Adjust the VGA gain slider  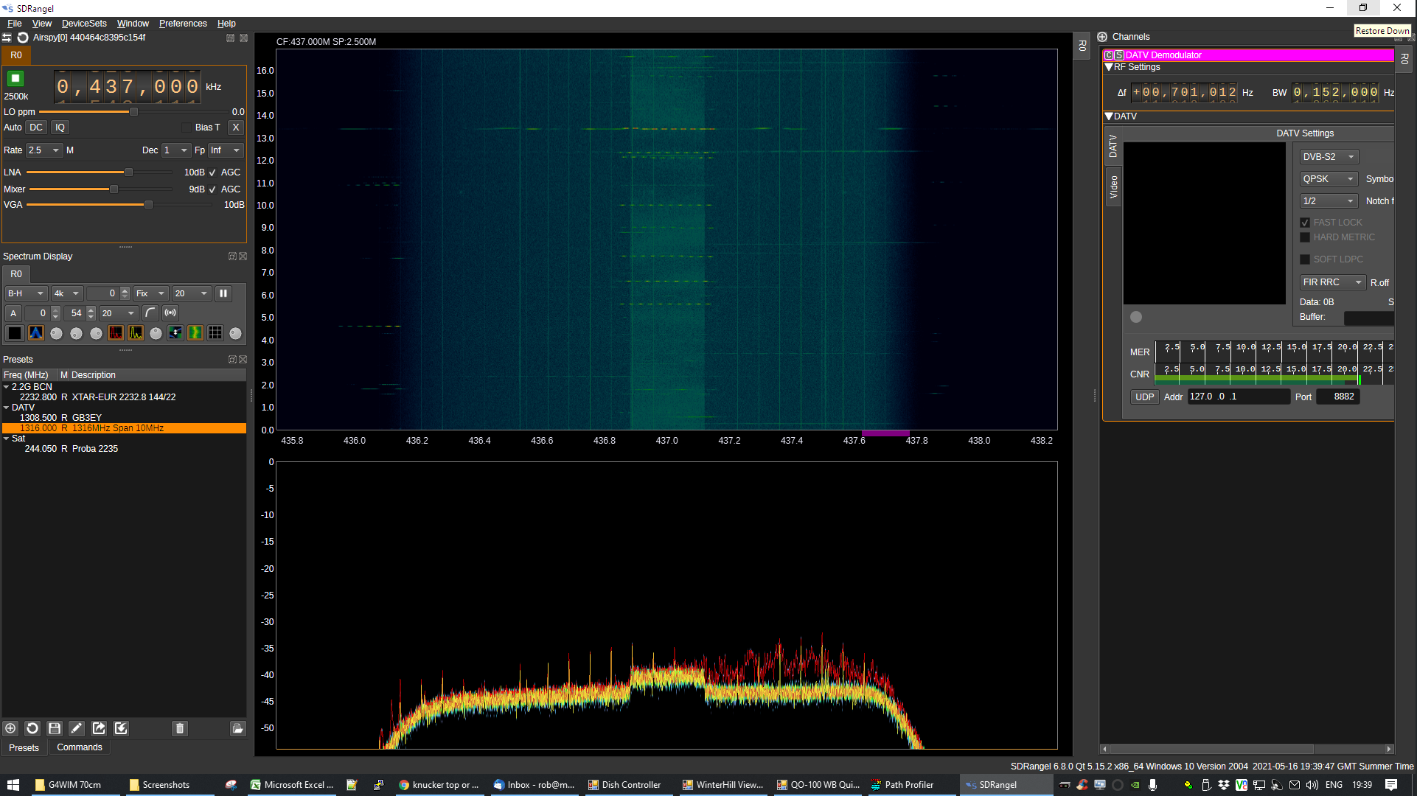pos(148,205)
